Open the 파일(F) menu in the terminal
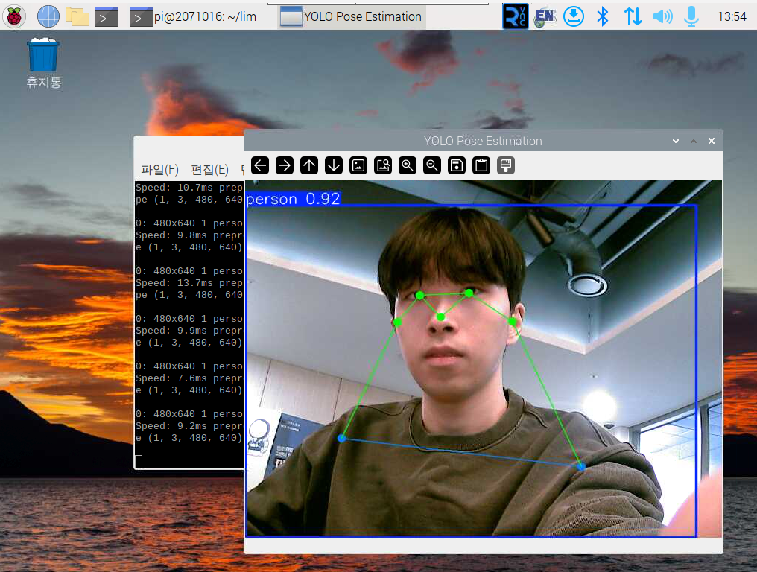This screenshot has width=757, height=572. point(159,169)
